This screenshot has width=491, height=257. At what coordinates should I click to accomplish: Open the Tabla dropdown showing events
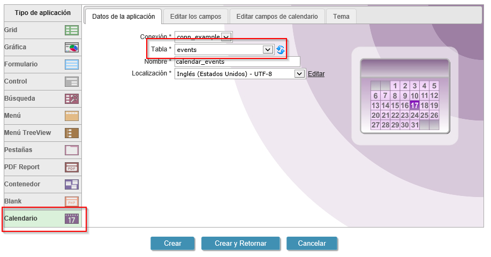click(x=224, y=50)
